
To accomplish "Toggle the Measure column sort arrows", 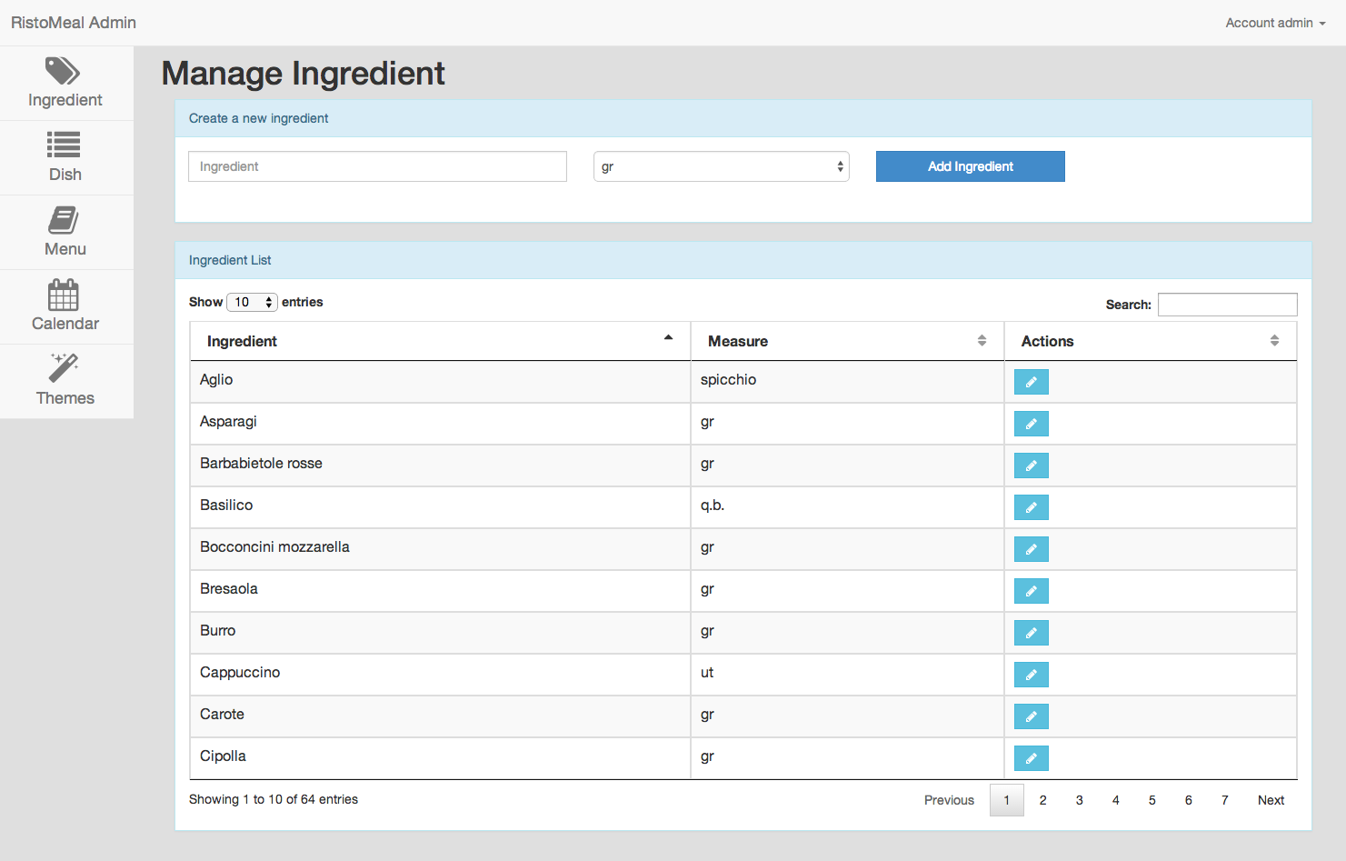I will 982,340.
